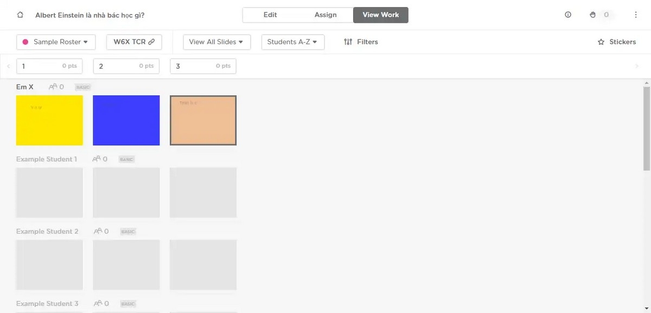
Task: Click the link icon beside W6X TCR
Action: coord(152,42)
